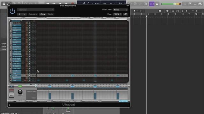Toggle the Beat Machine GB plugin power button

coord(12,11)
